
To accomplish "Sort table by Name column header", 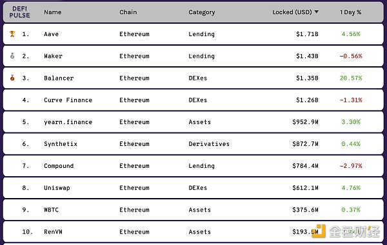I will pos(53,12).
